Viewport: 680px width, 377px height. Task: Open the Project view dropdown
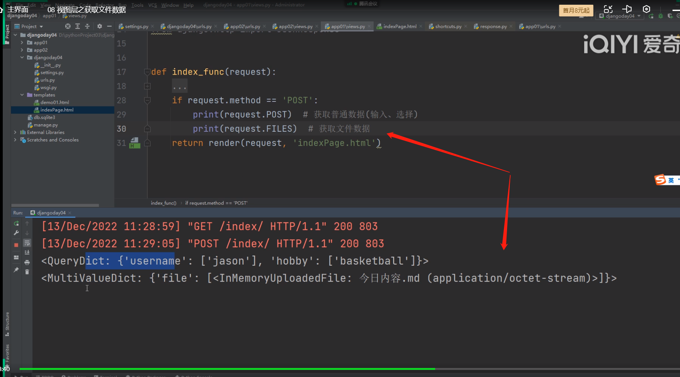pos(29,26)
